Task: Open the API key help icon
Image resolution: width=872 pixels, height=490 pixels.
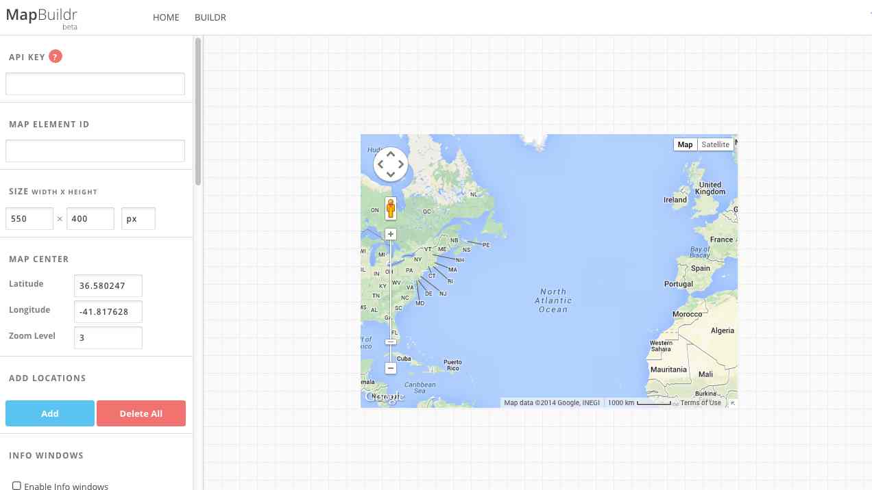Action: pyautogui.click(x=56, y=57)
